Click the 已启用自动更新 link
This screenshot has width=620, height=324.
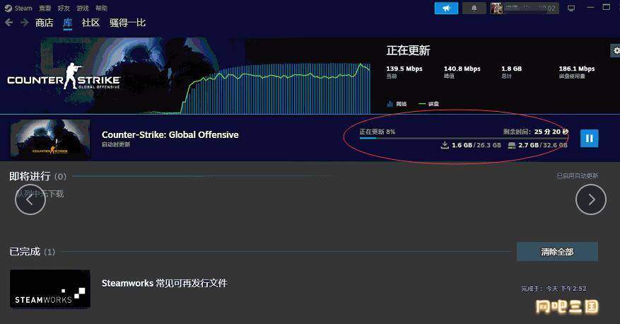(x=578, y=175)
